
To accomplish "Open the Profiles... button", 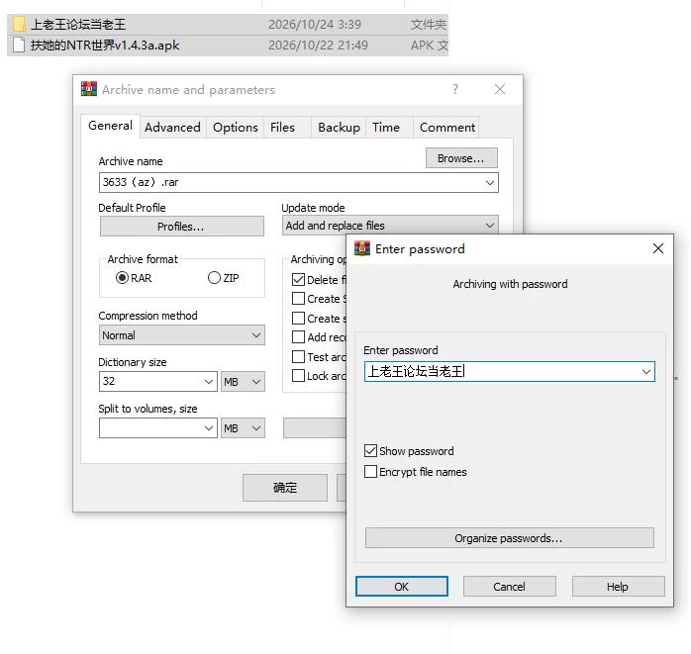I will 181,227.
